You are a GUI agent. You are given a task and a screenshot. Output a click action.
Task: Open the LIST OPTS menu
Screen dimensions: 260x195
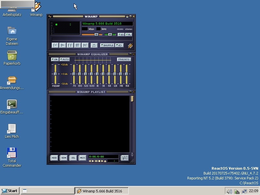[x=124, y=158]
